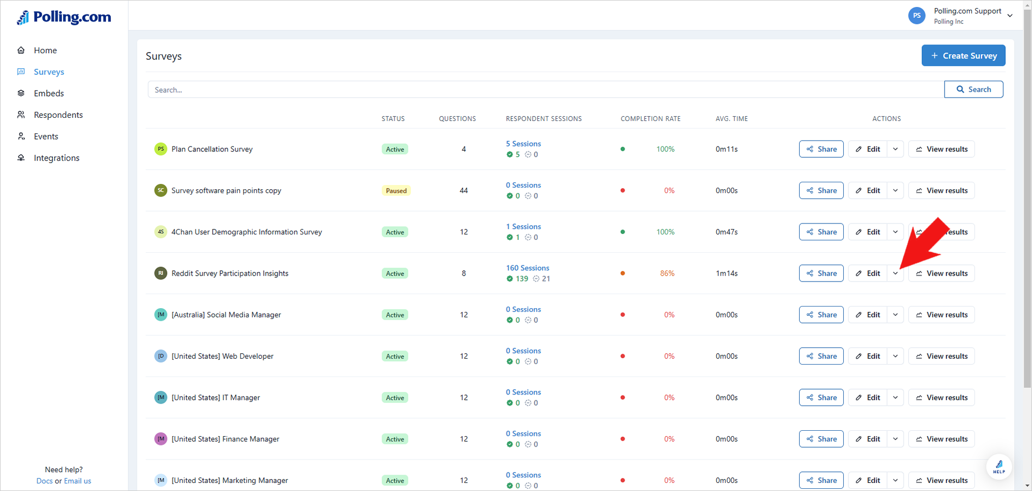Share Survey software pain points copy
Screen dimensions: 1032x491
pyautogui.click(x=821, y=190)
